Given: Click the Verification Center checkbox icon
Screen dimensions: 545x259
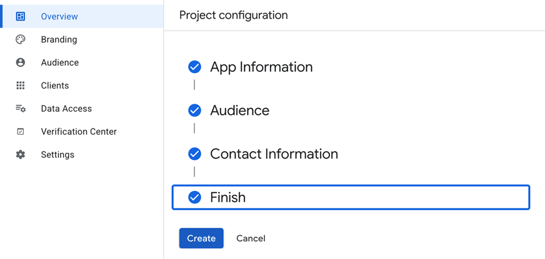Looking at the screenshot, I should point(21,132).
